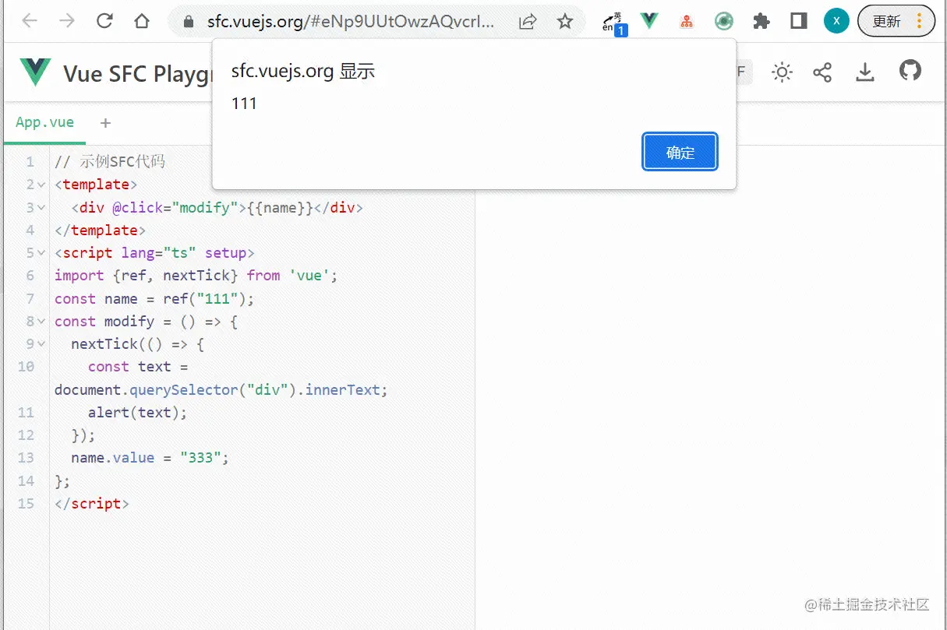Download the project files
Screen dimensions: 947x630
(x=865, y=72)
